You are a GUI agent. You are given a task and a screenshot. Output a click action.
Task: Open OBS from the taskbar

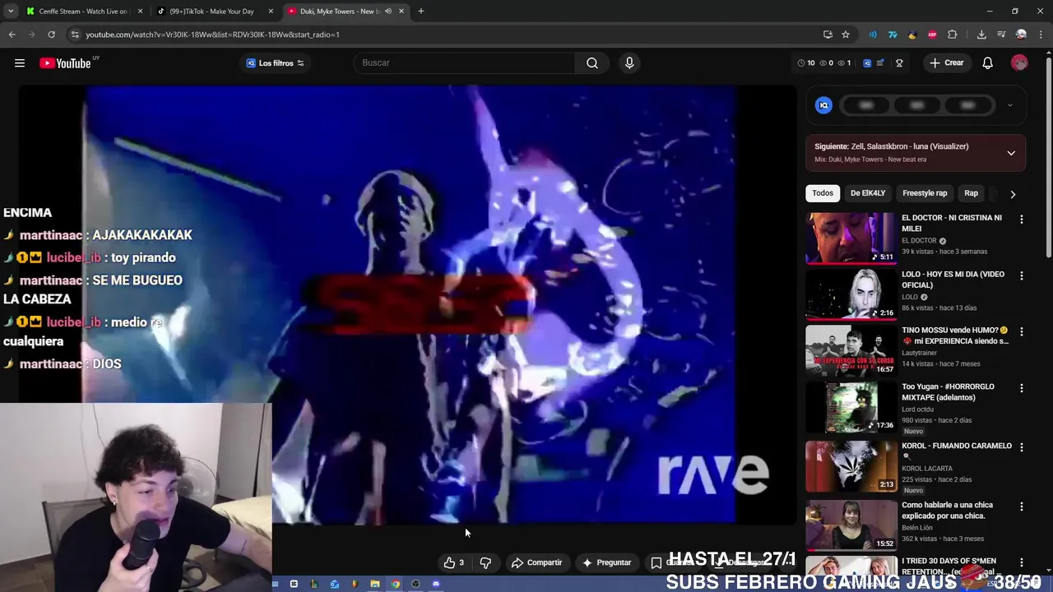coord(415,584)
